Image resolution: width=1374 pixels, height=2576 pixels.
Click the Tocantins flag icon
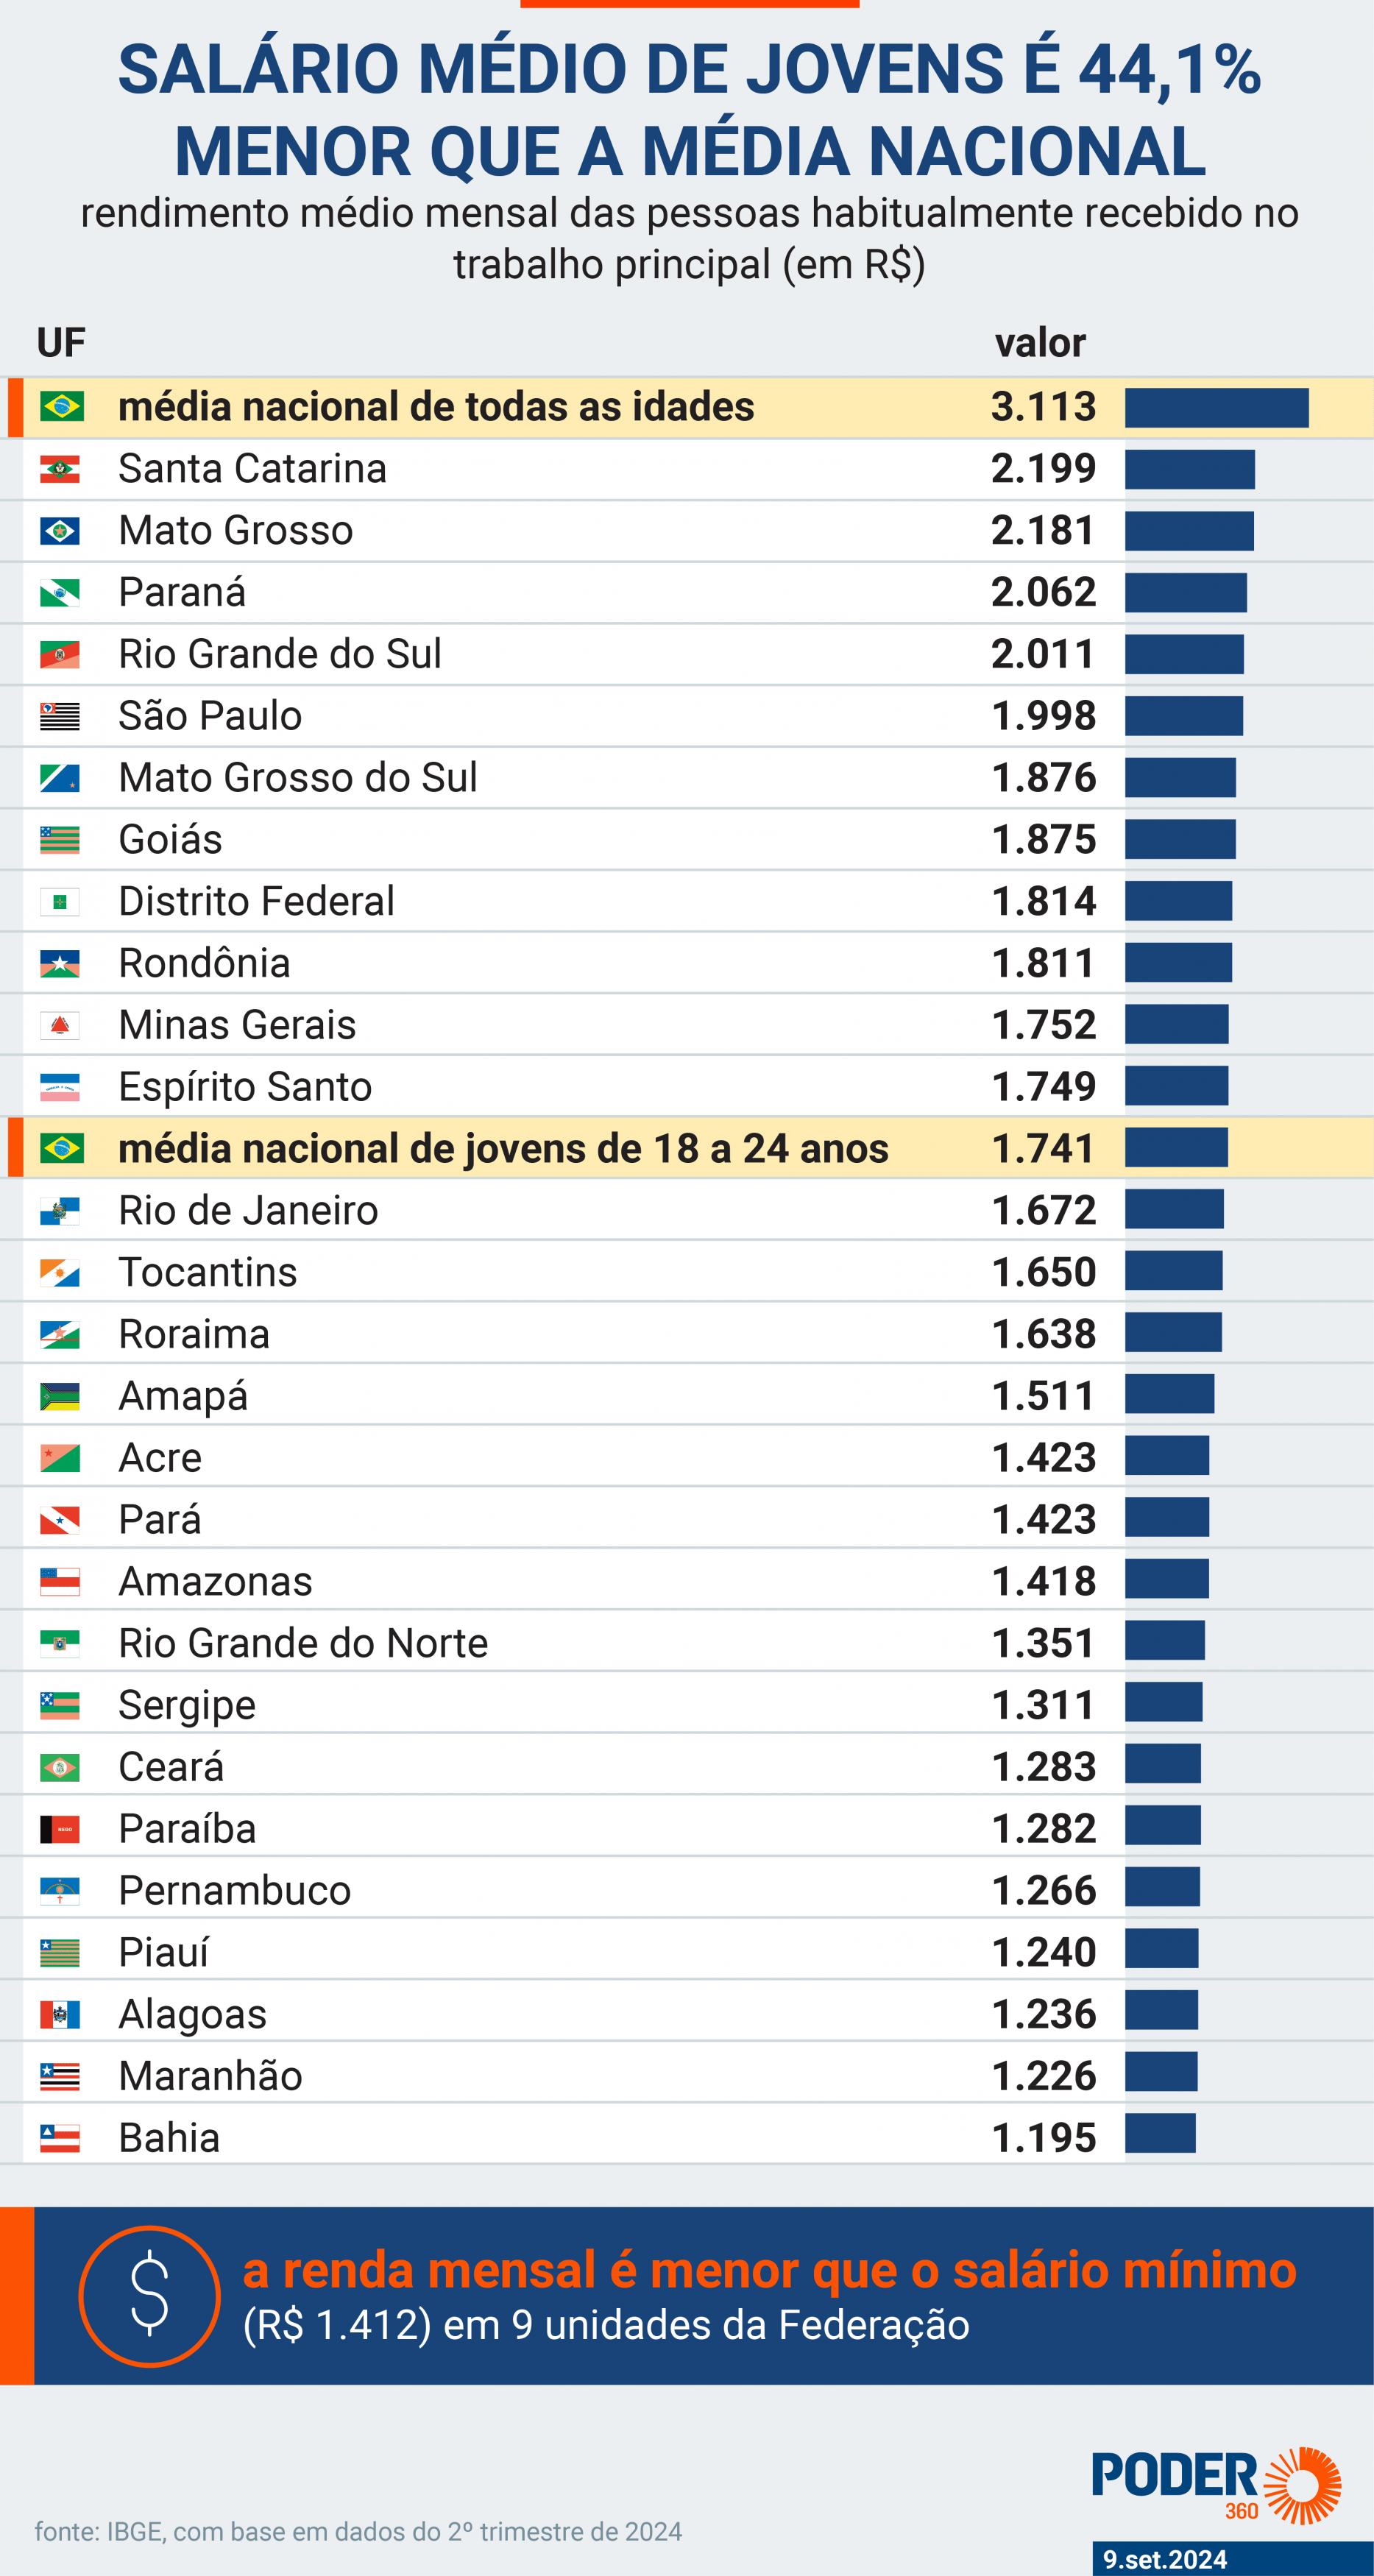[60, 1273]
